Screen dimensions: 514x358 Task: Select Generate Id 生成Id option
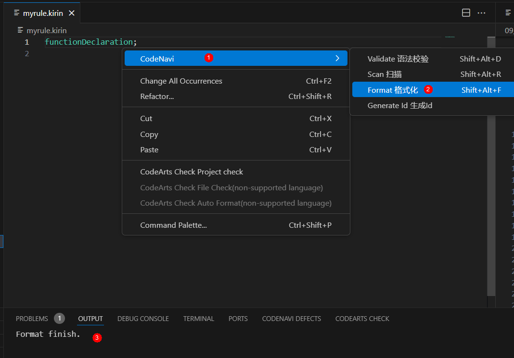click(399, 105)
